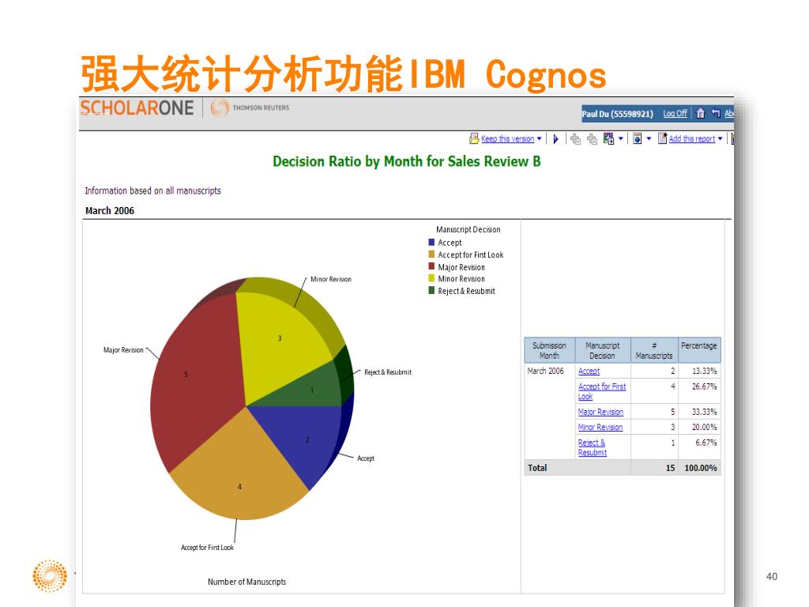Click the red Major Revision legend swatch
The height and width of the screenshot is (607, 809).
click(431, 266)
